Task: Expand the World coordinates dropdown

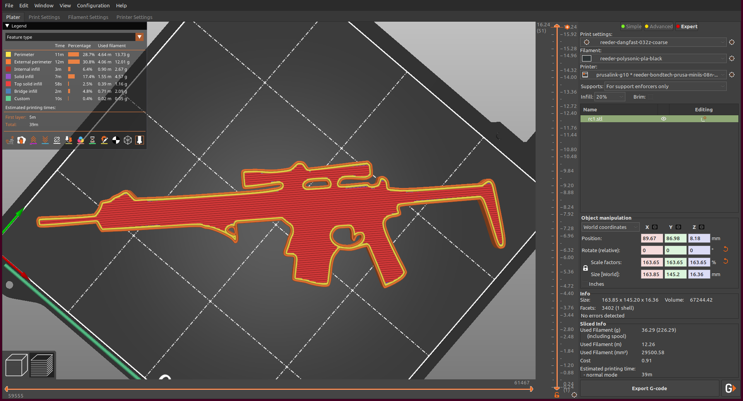Action: click(x=610, y=227)
